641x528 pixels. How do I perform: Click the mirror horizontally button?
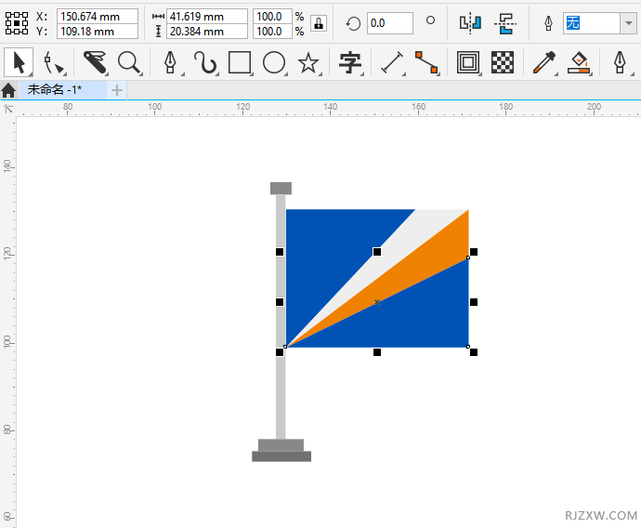click(470, 23)
